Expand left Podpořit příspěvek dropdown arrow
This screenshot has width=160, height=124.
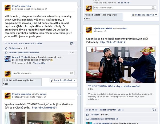(75, 81)
